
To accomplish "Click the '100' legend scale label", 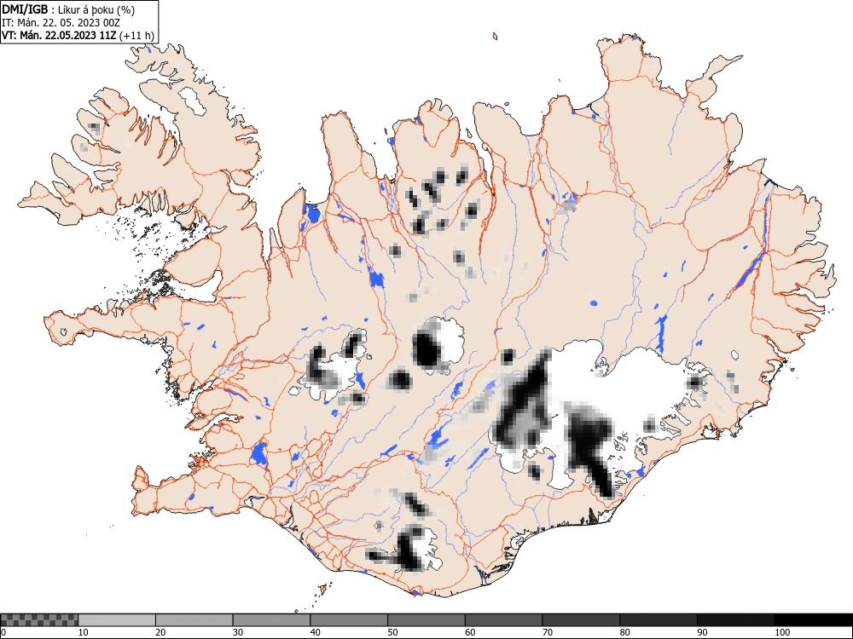I will point(782,632).
